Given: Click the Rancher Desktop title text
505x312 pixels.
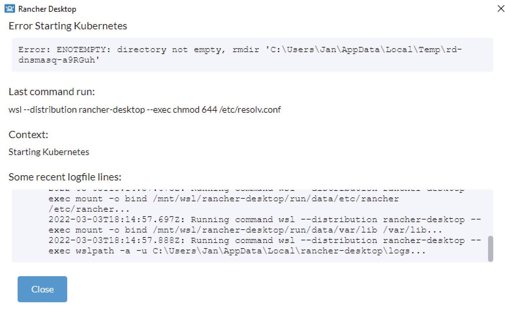Looking at the screenshot, I should 47,9.
